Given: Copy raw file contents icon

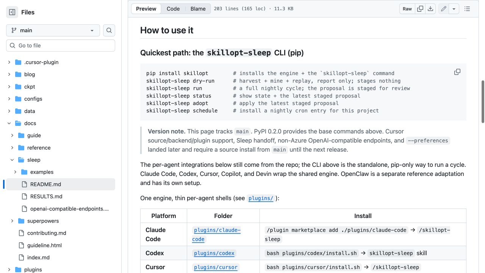Looking at the screenshot, I should tap(420, 9).
